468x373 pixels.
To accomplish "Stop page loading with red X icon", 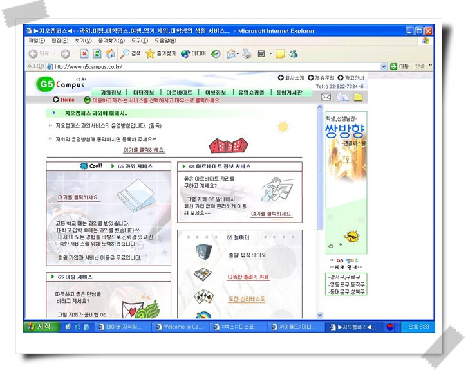I will click(84, 53).
